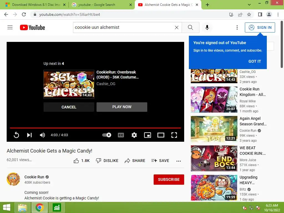Open player settings gear

(x=134, y=135)
